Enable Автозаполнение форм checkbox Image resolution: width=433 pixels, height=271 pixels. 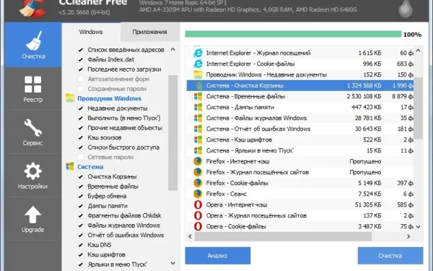[x=80, y=79]
